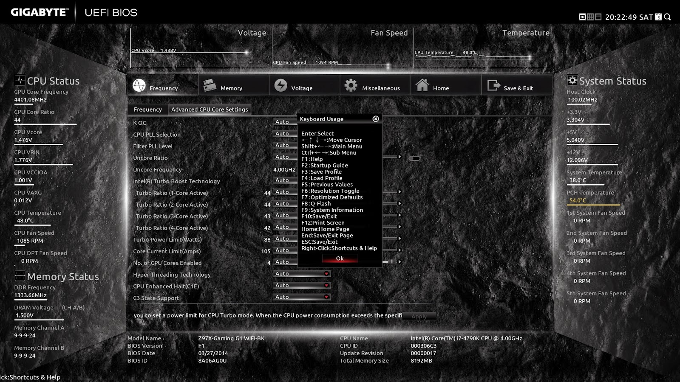This screenshot has height=382, width=680.
Task: Select Turbo Power Limit(Watts) Auto field
Action: (285, 239)
